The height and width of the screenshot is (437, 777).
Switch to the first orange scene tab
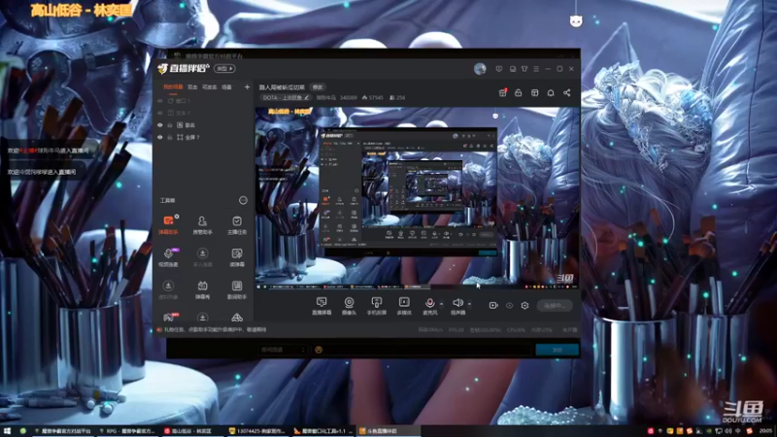click(x=173, y=87)
